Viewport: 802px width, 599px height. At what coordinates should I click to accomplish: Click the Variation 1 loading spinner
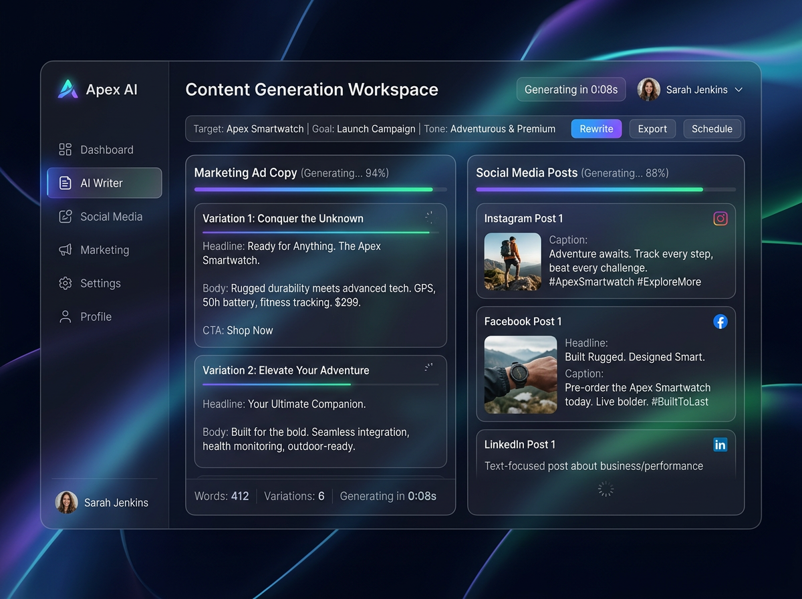coord(428,217)
